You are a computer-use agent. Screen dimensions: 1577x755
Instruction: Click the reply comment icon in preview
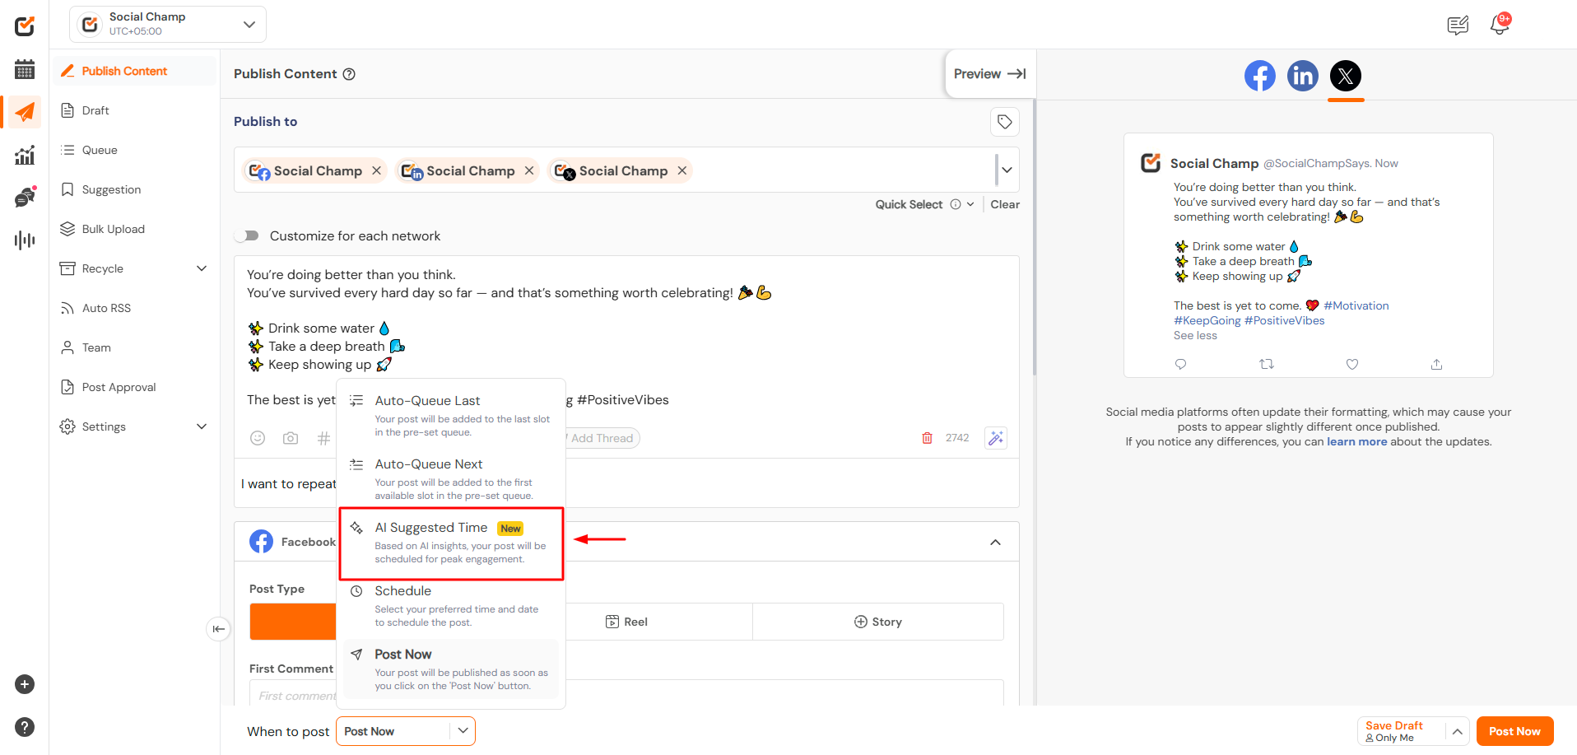[1180, 364]
